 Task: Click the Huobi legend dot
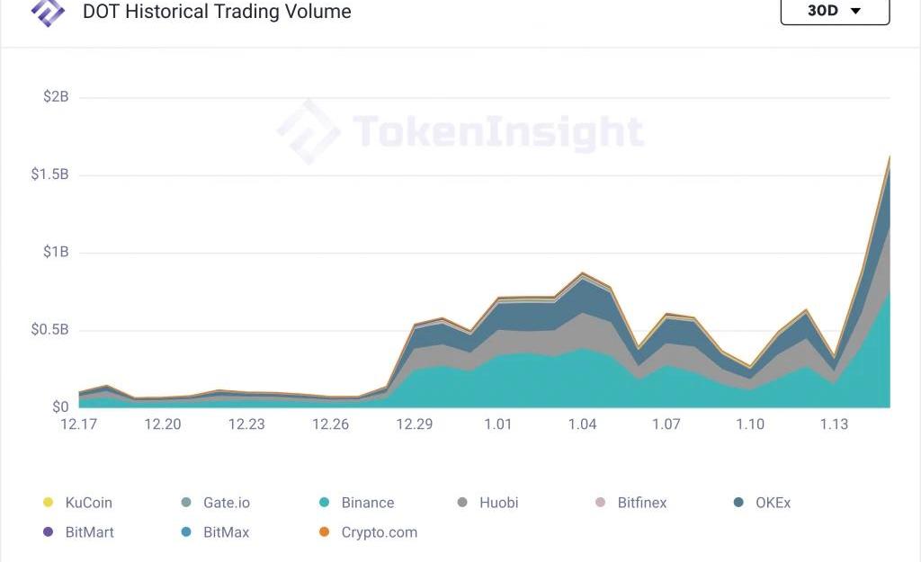coord(462,503)
